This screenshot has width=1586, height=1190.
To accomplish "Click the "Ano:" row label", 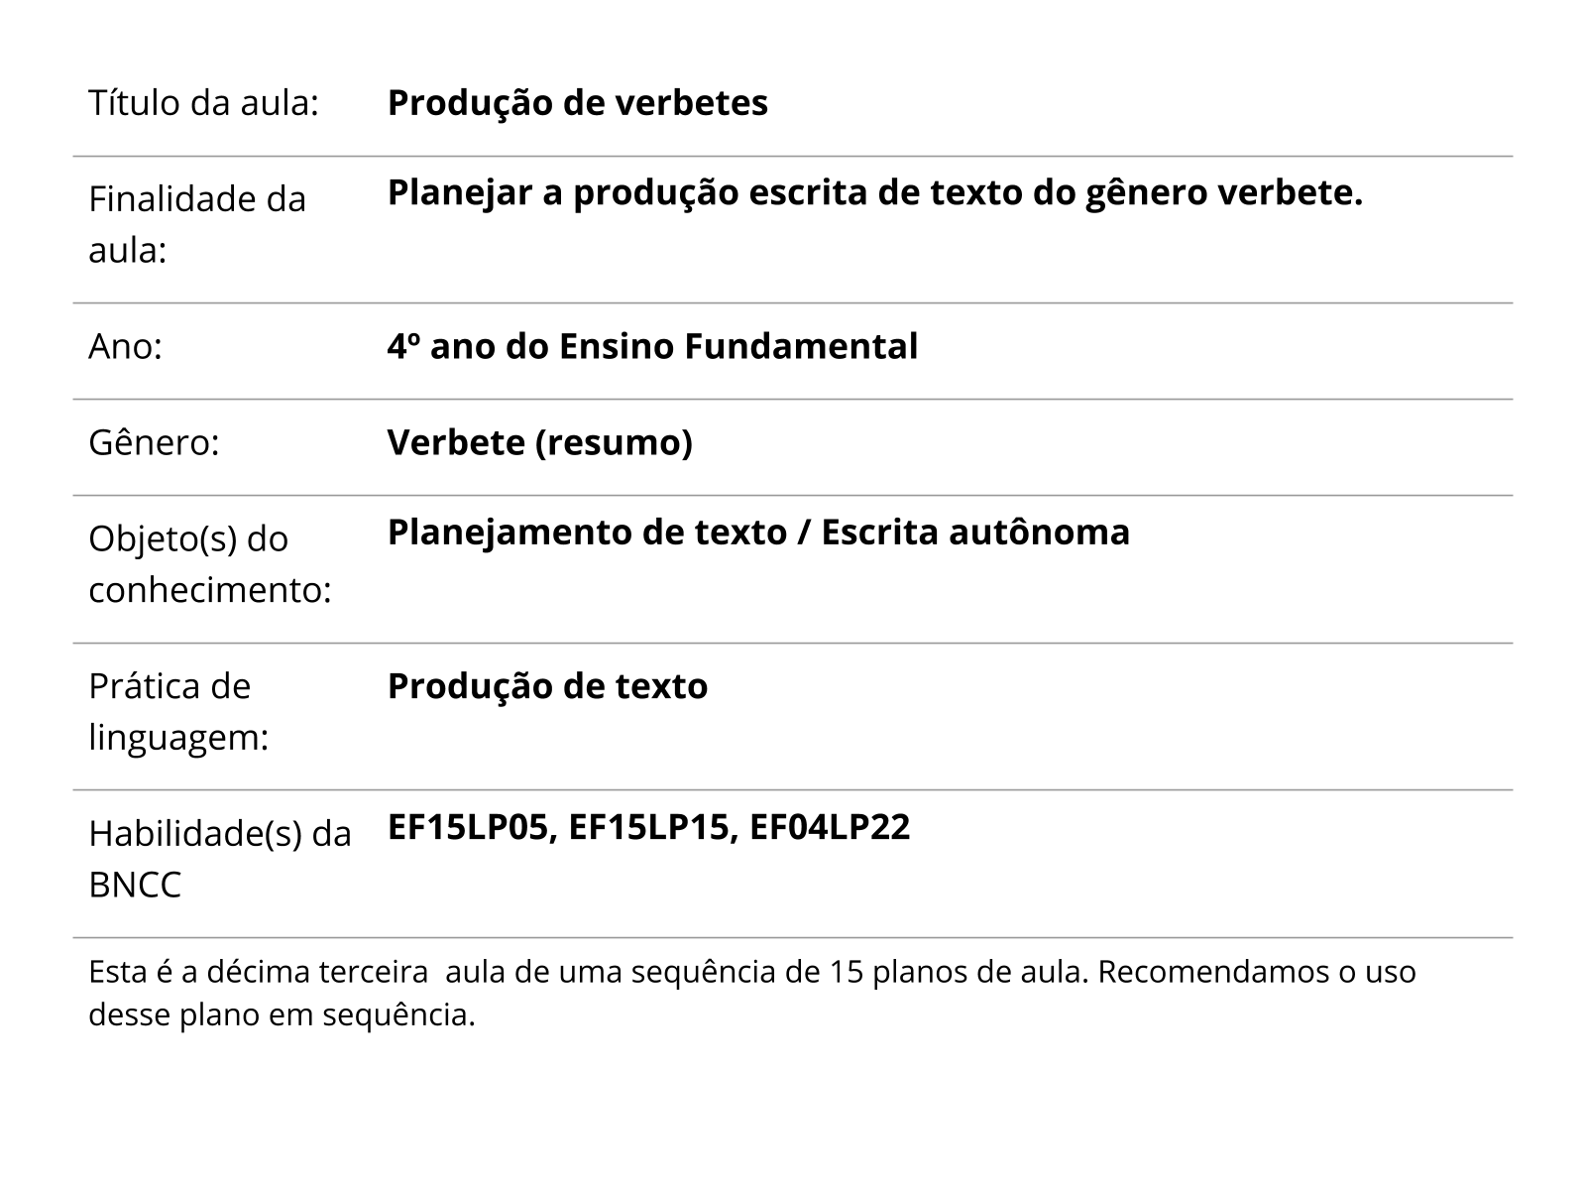I will (x=126, y=347).
